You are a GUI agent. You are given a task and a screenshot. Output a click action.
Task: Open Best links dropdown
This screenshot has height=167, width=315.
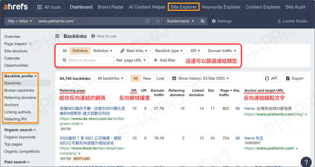[x=134, y=51]
